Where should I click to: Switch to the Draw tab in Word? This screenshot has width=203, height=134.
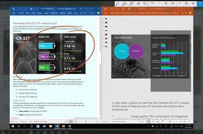tap(33, 13)
